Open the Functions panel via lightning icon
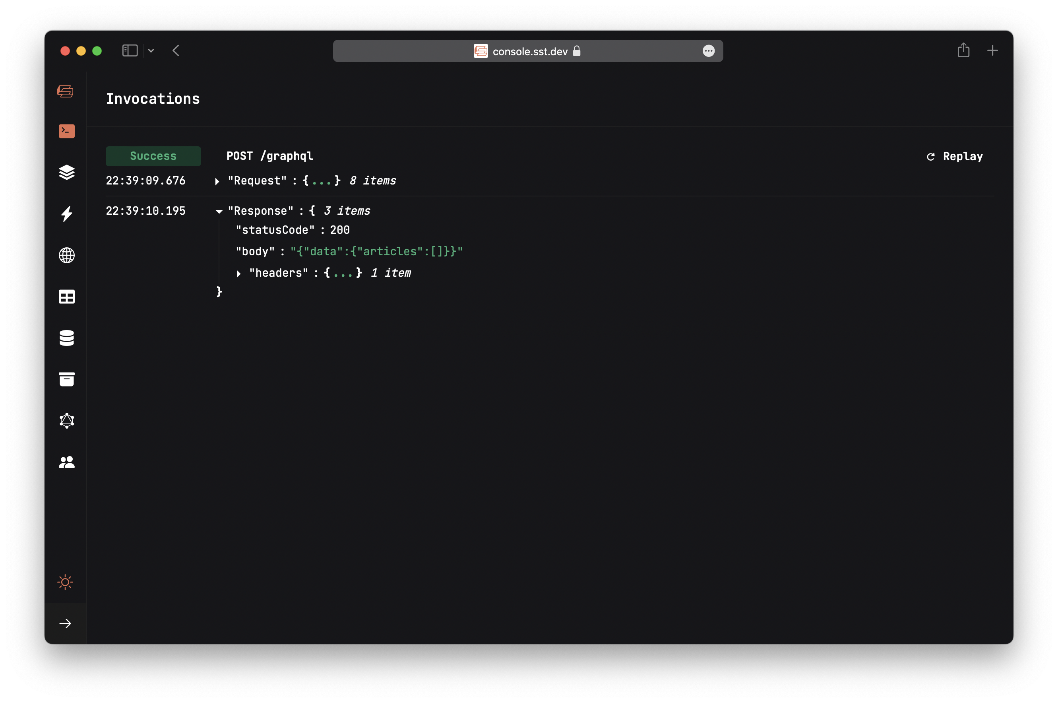This screenshot has height=703, width=1058. click(66, 214)
